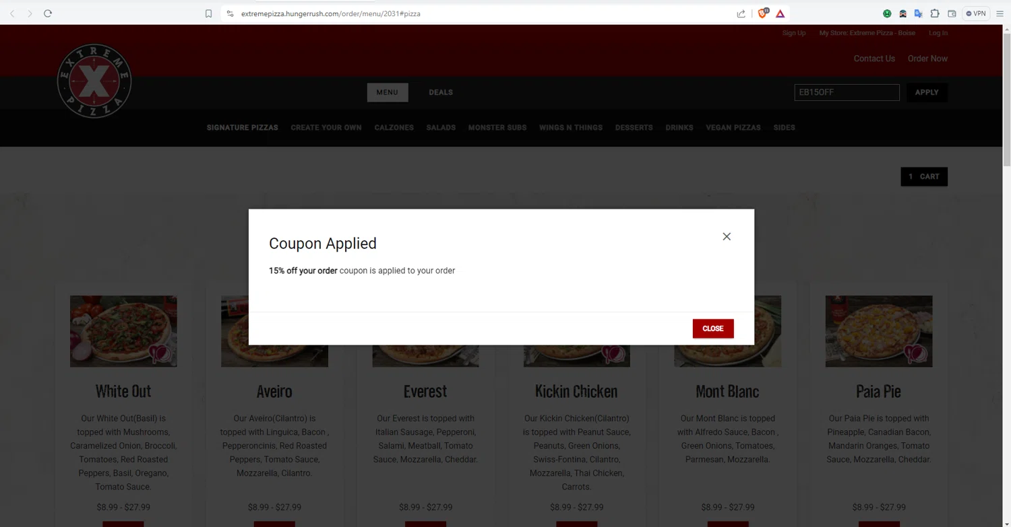Click the coupon code field containing EB15OFF
Screen dimensions: 1011x527
click(847, 92)
